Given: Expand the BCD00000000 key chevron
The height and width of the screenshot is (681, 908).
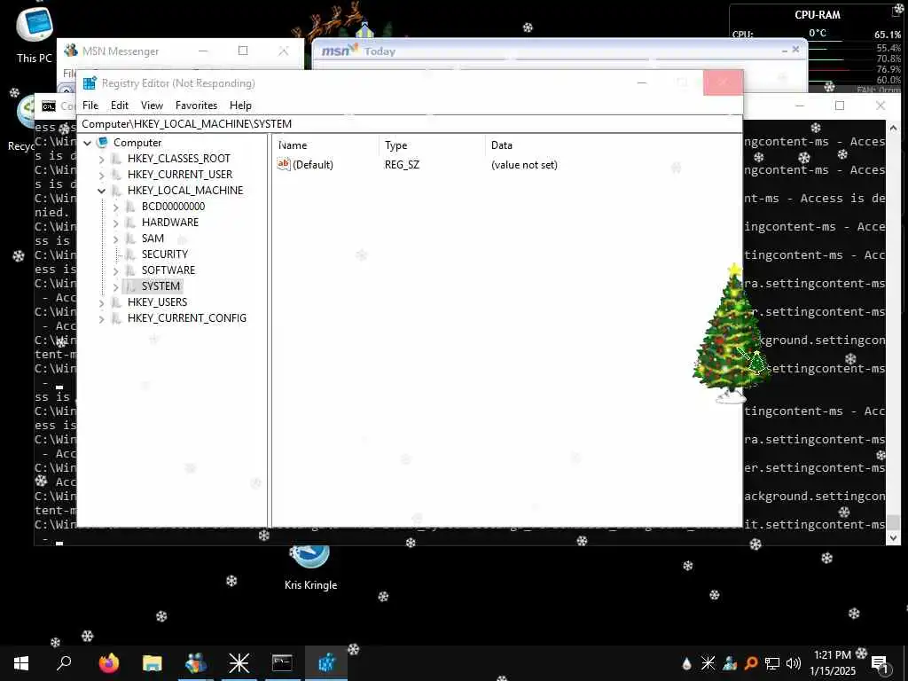Looking at the screenshot, I should click(x=115, y=207).
